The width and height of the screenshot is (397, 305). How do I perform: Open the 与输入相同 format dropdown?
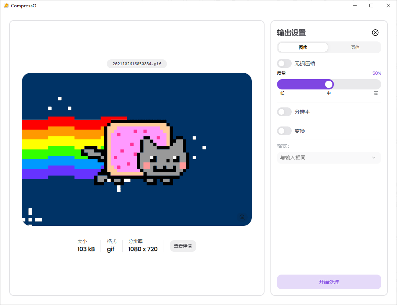(x=329, y=157)
